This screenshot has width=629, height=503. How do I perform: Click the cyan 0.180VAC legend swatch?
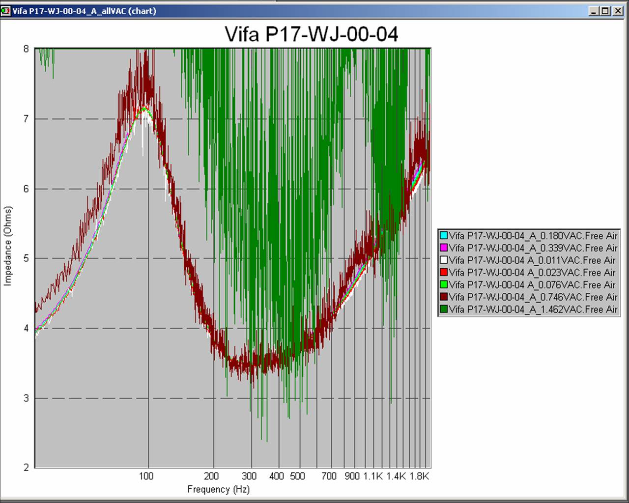444,235
